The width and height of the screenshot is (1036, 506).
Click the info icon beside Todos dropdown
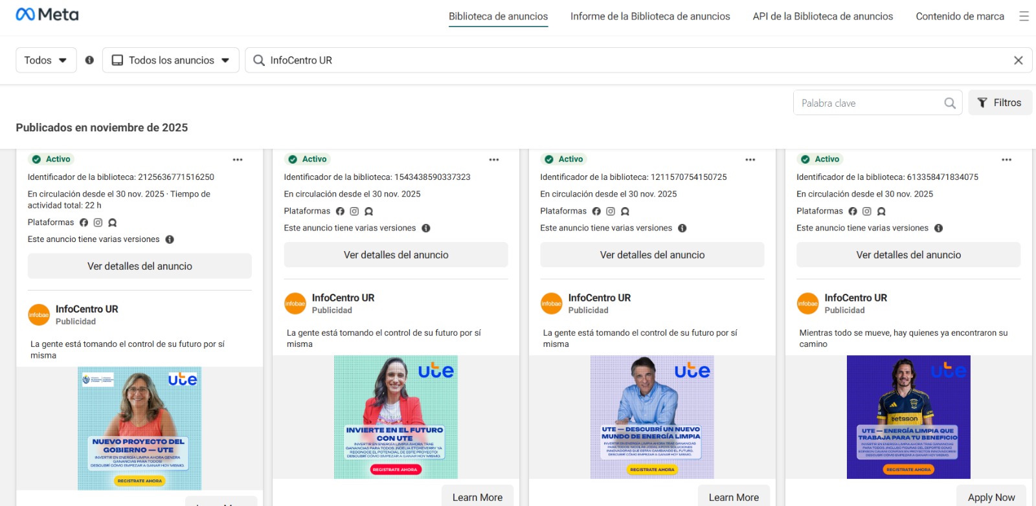point(89,60)
